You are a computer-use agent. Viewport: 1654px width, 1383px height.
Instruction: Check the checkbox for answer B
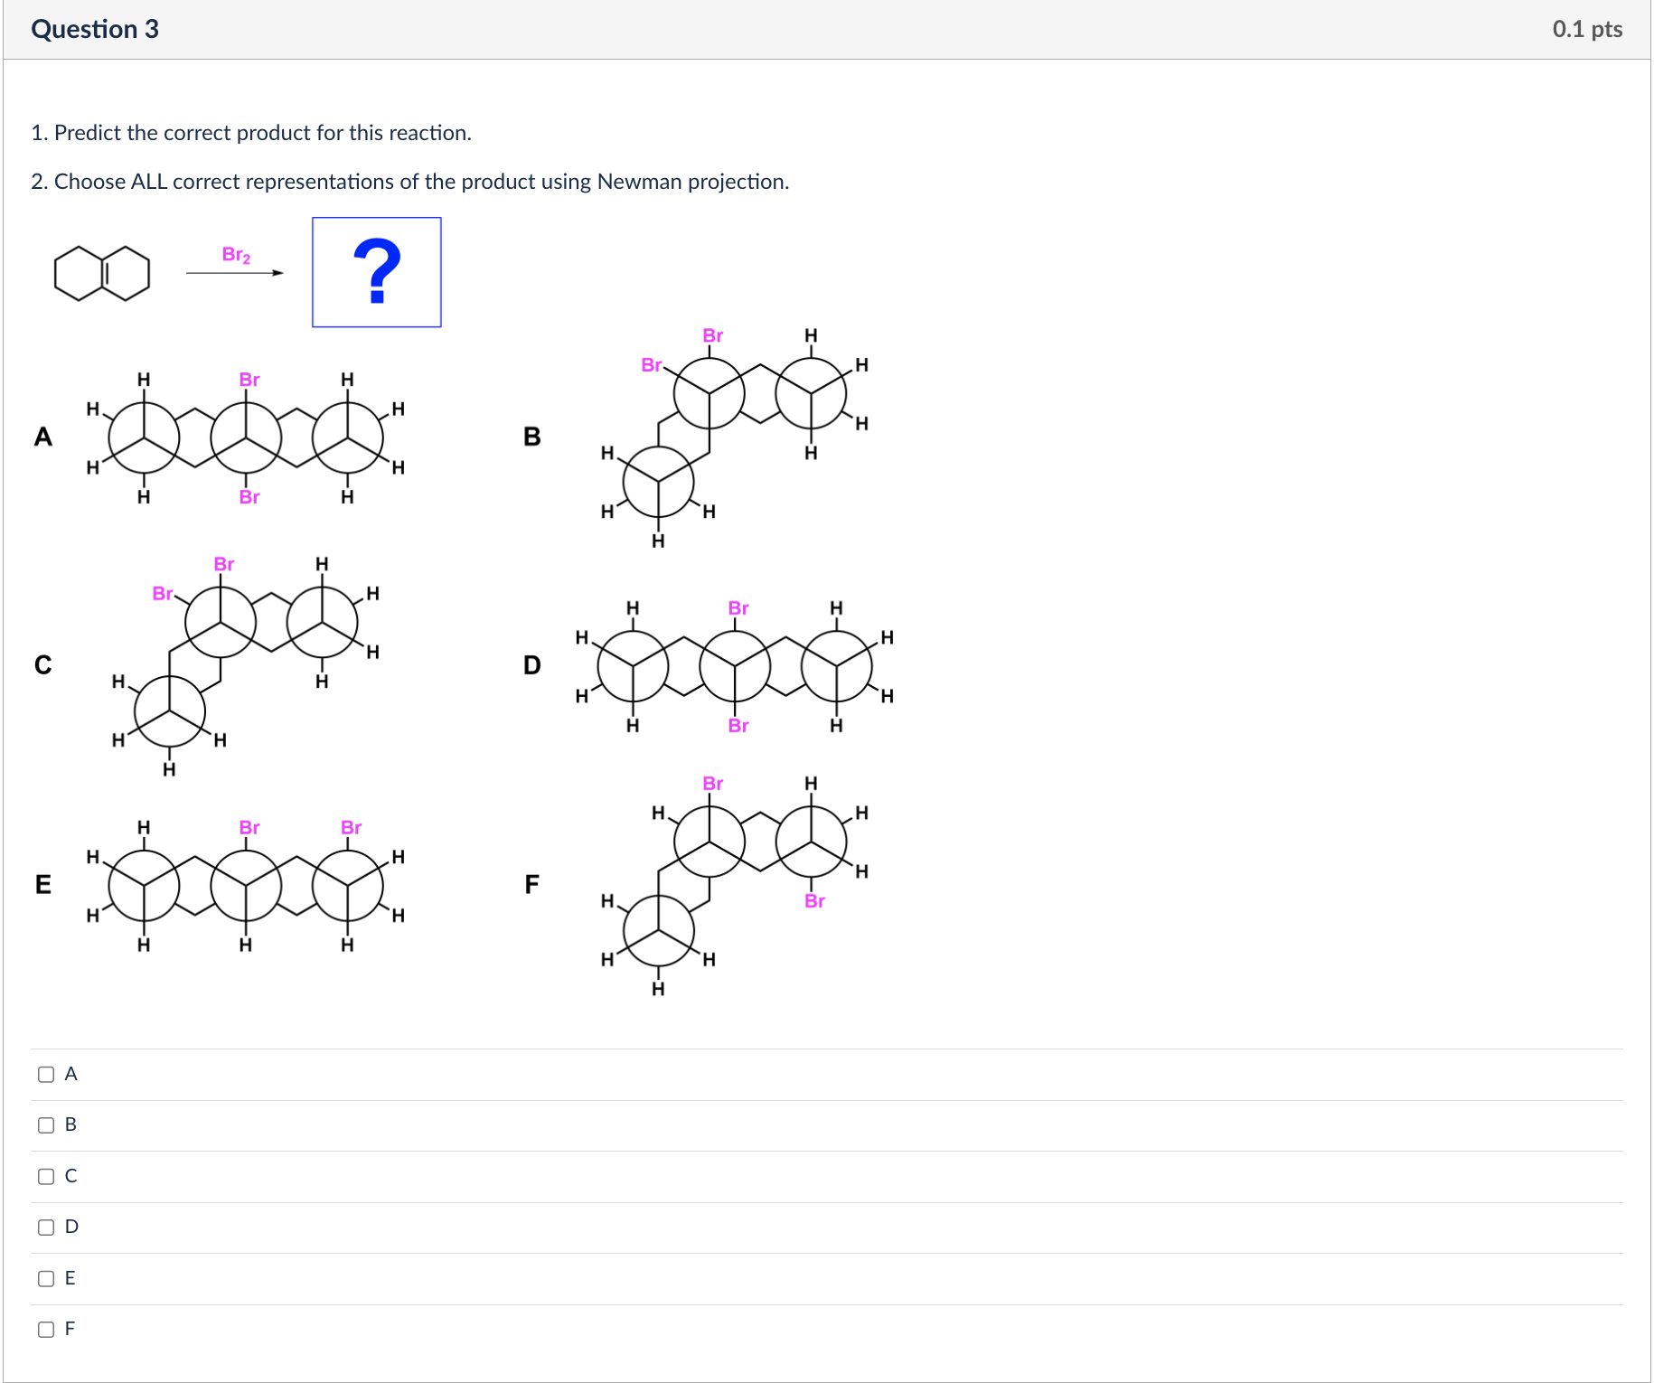(x=46, y=1124)
